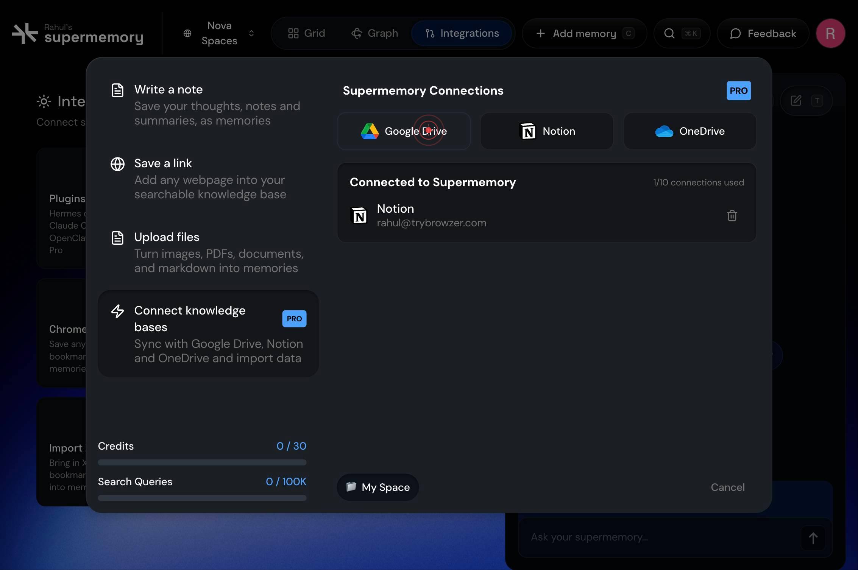Switch to the Grid view tab
The width and height of the screenshot is (858, 570).
(306, 33)
